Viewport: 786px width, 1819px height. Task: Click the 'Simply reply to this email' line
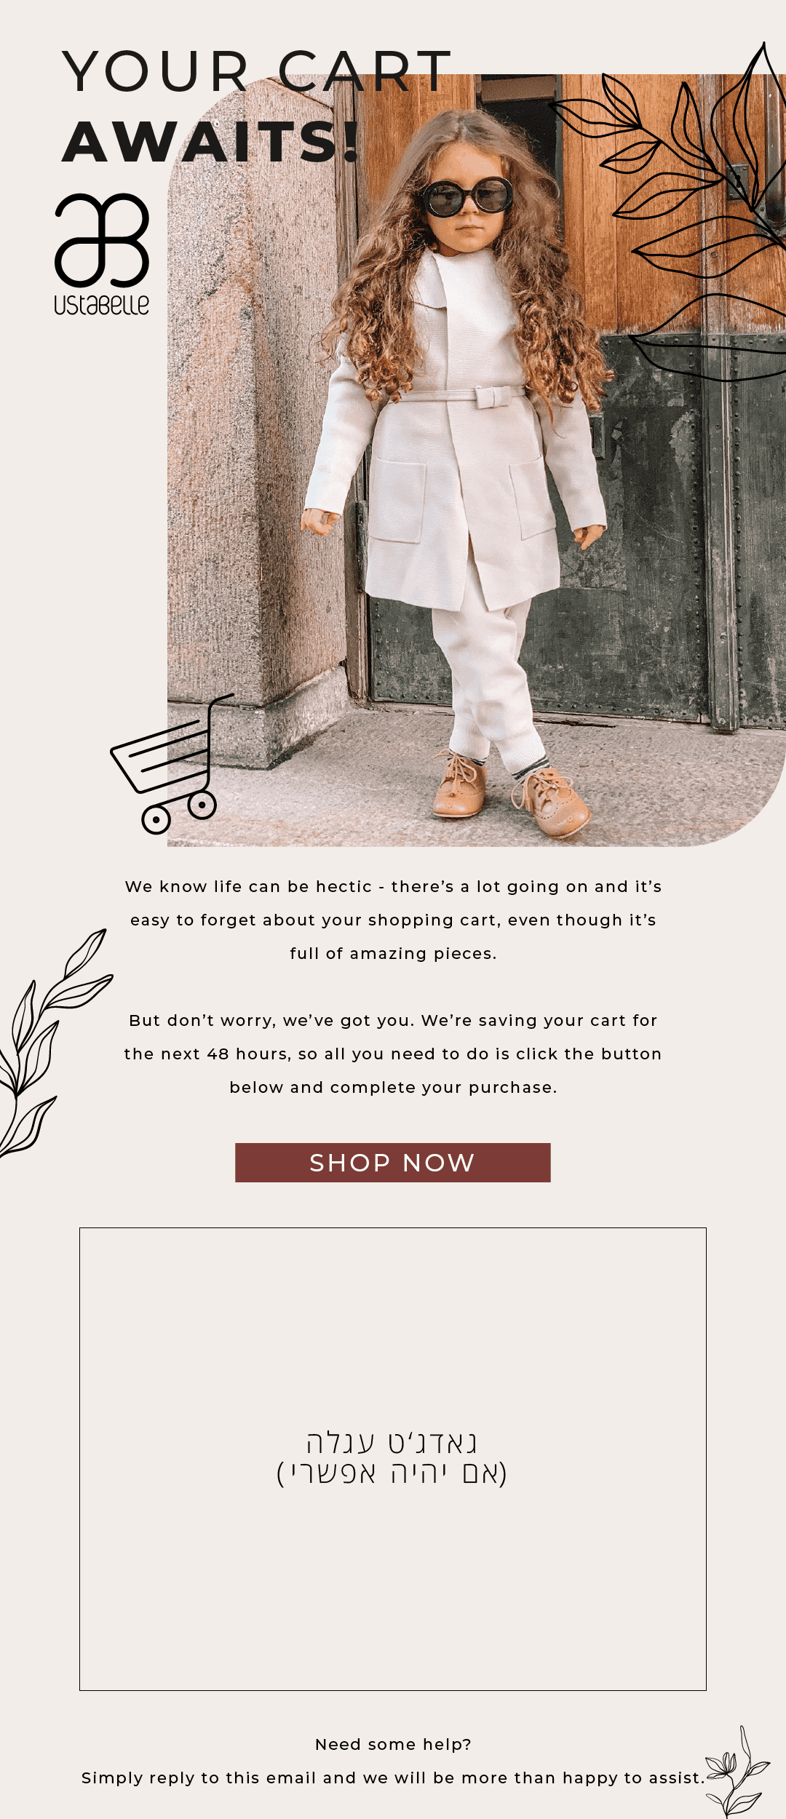(x=393, y=1778)
